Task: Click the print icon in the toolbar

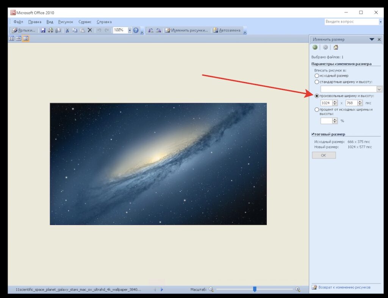Action: pyautogui.click(x=50, y=30)
